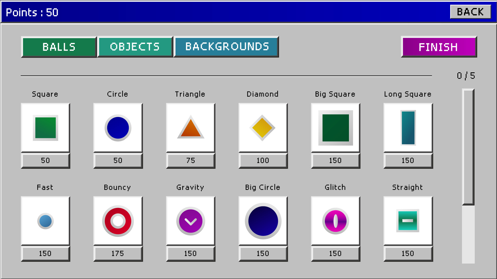Switch to the OBJECTS tab
The height and width of the screenshot is (279, 497).
pos(135,47)
